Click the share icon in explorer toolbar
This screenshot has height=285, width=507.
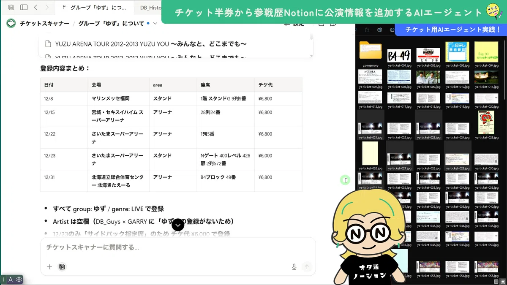point(392,30)
